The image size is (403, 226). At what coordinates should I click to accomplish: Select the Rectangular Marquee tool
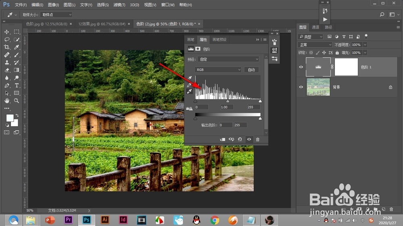17,32
